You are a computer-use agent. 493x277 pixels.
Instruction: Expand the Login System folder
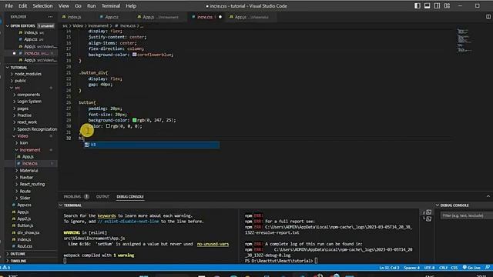point(29,102)
